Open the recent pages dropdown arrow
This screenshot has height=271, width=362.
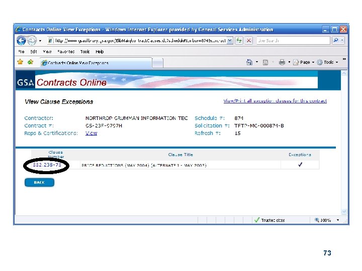[40, 41]
